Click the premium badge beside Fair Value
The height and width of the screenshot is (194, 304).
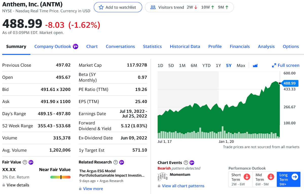point(31,162)
